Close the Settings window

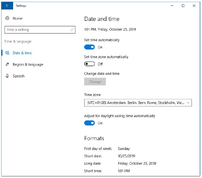coord(194,6)
